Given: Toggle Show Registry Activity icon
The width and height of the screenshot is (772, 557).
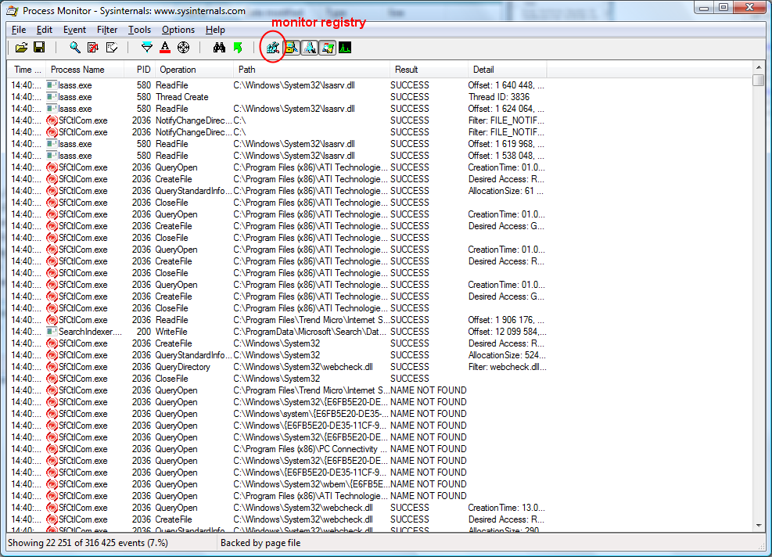Looking at the screenshot, I should [273, 47].
